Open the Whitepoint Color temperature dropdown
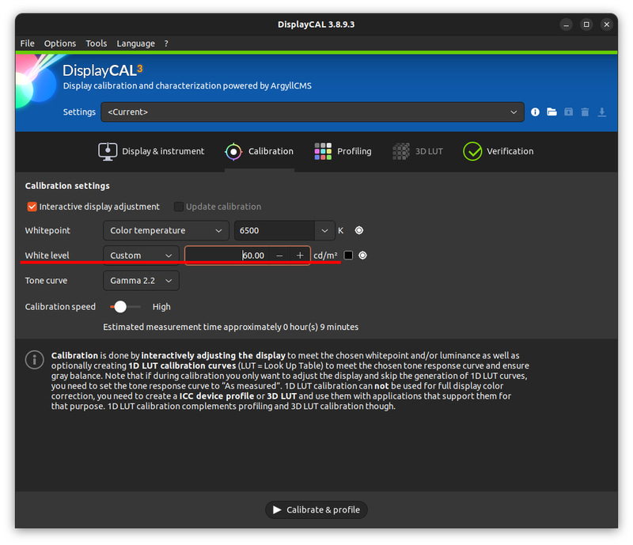This screenshot has width=633, height=545. pos(165,230)
